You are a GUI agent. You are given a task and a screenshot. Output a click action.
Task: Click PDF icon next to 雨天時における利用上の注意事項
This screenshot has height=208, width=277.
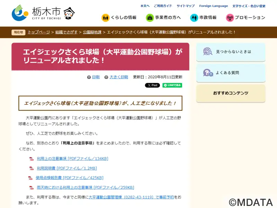(x=32, y=188)
